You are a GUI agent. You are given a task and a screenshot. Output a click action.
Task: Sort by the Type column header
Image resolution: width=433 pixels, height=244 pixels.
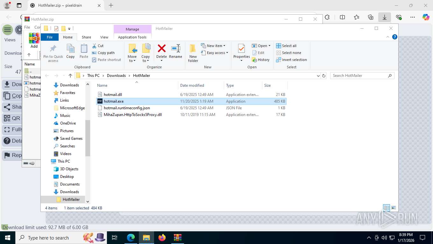[x=243, y=85]
